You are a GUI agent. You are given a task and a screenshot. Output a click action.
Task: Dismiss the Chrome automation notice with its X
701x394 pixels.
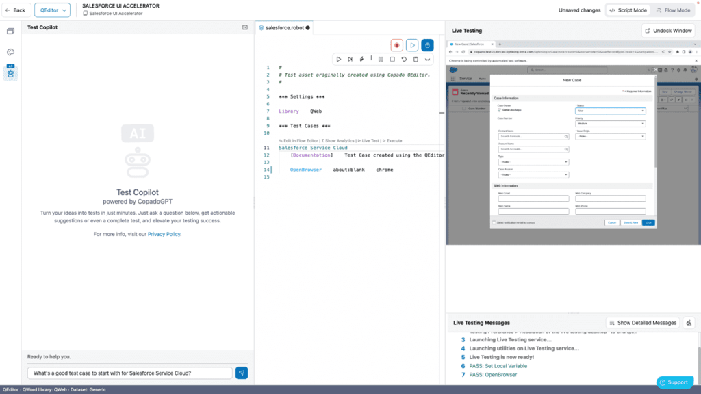[x=696, y=61]
